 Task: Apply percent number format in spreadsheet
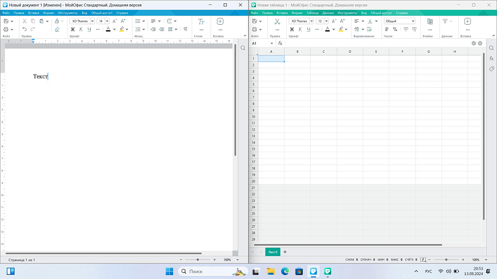click(395, 29)
